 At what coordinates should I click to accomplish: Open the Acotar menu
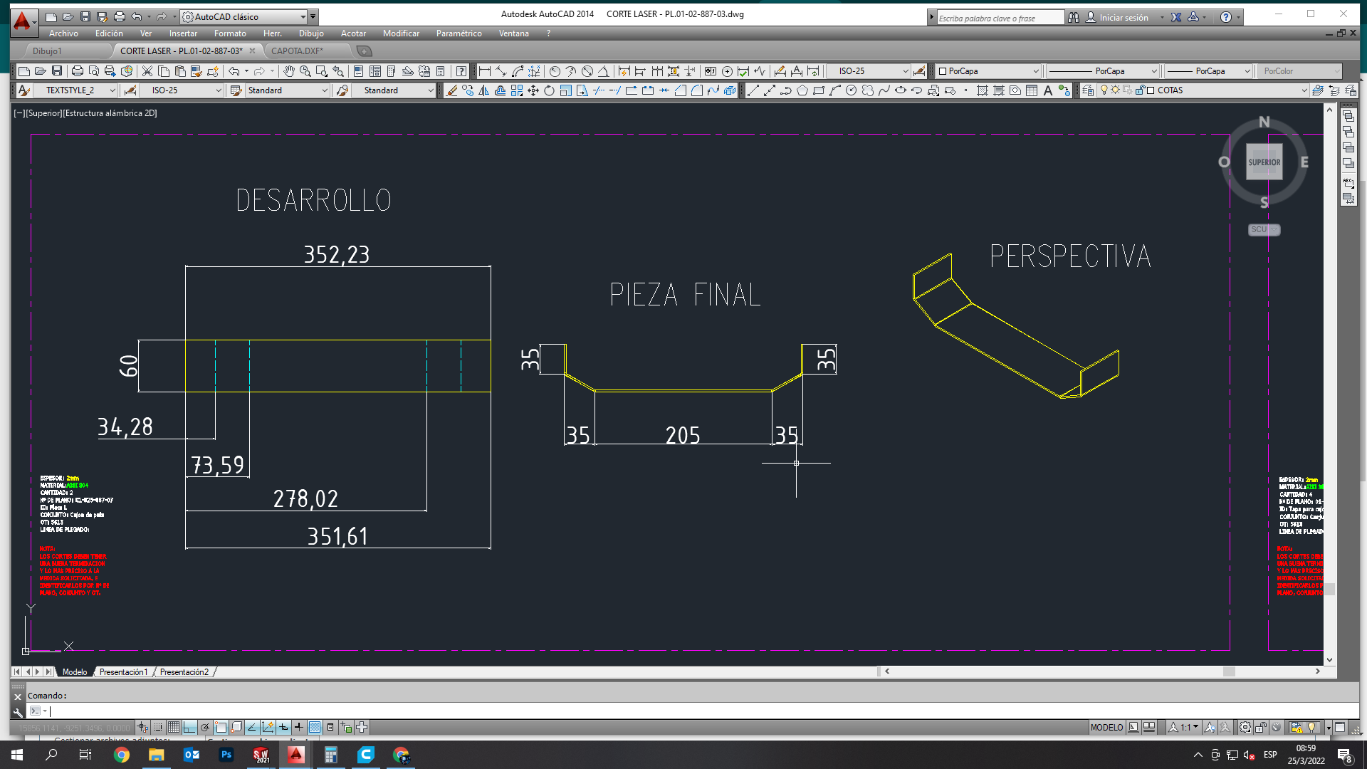[353, 33]
